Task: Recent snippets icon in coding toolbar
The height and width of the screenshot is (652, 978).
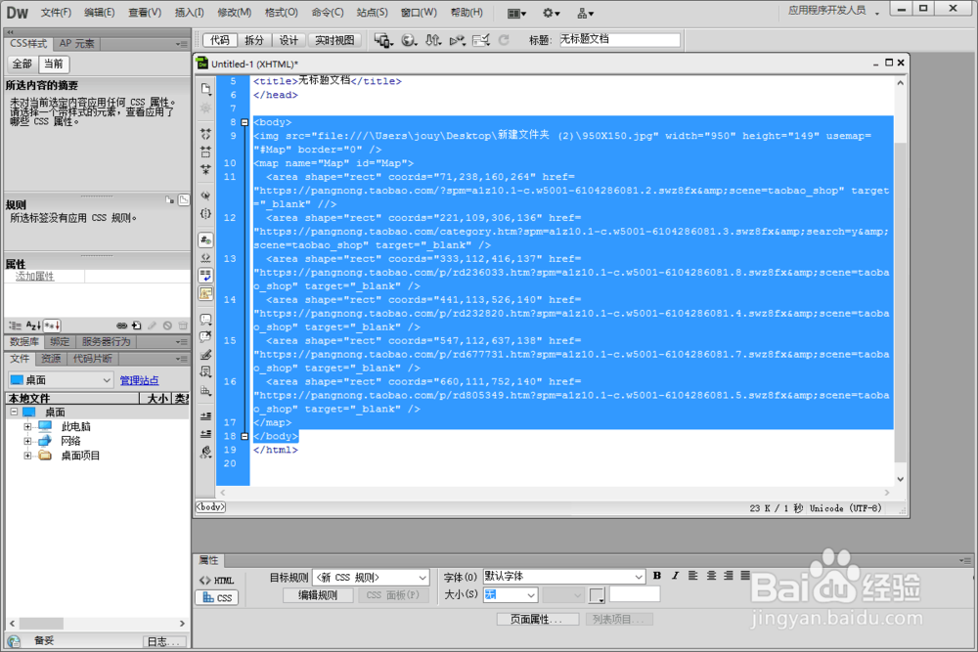Action: point(205,372)
